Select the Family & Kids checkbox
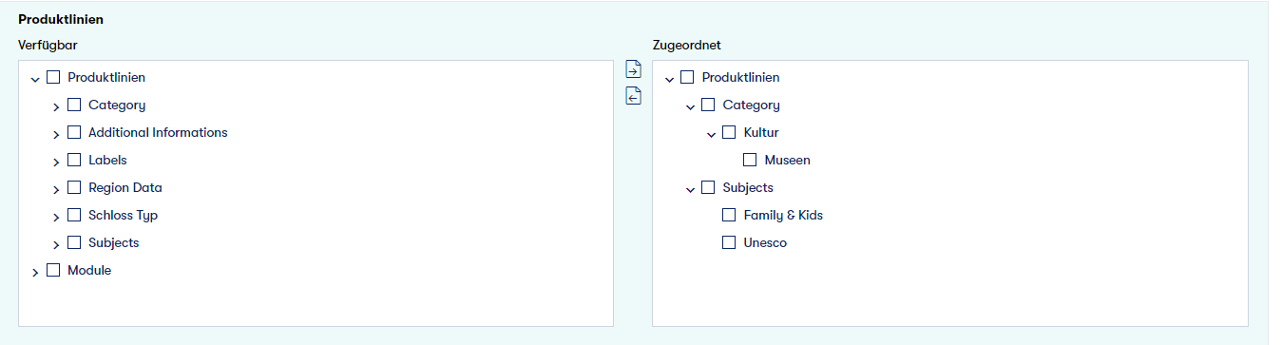This screenshot has width=1282, height=345. [x=729, y=215]
